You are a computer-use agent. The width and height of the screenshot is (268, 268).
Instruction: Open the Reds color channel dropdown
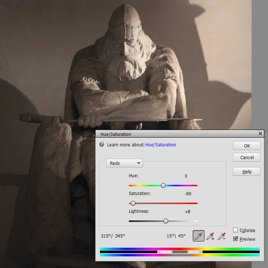[124, 163]
